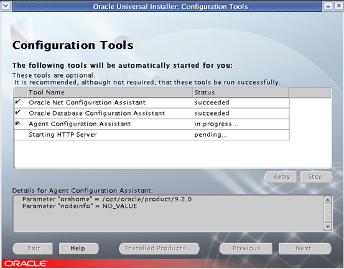Select the Agent Configuration Assistant row
This screenshot has width=344, height=269.
pyautogui.click(x=152, y=124)
